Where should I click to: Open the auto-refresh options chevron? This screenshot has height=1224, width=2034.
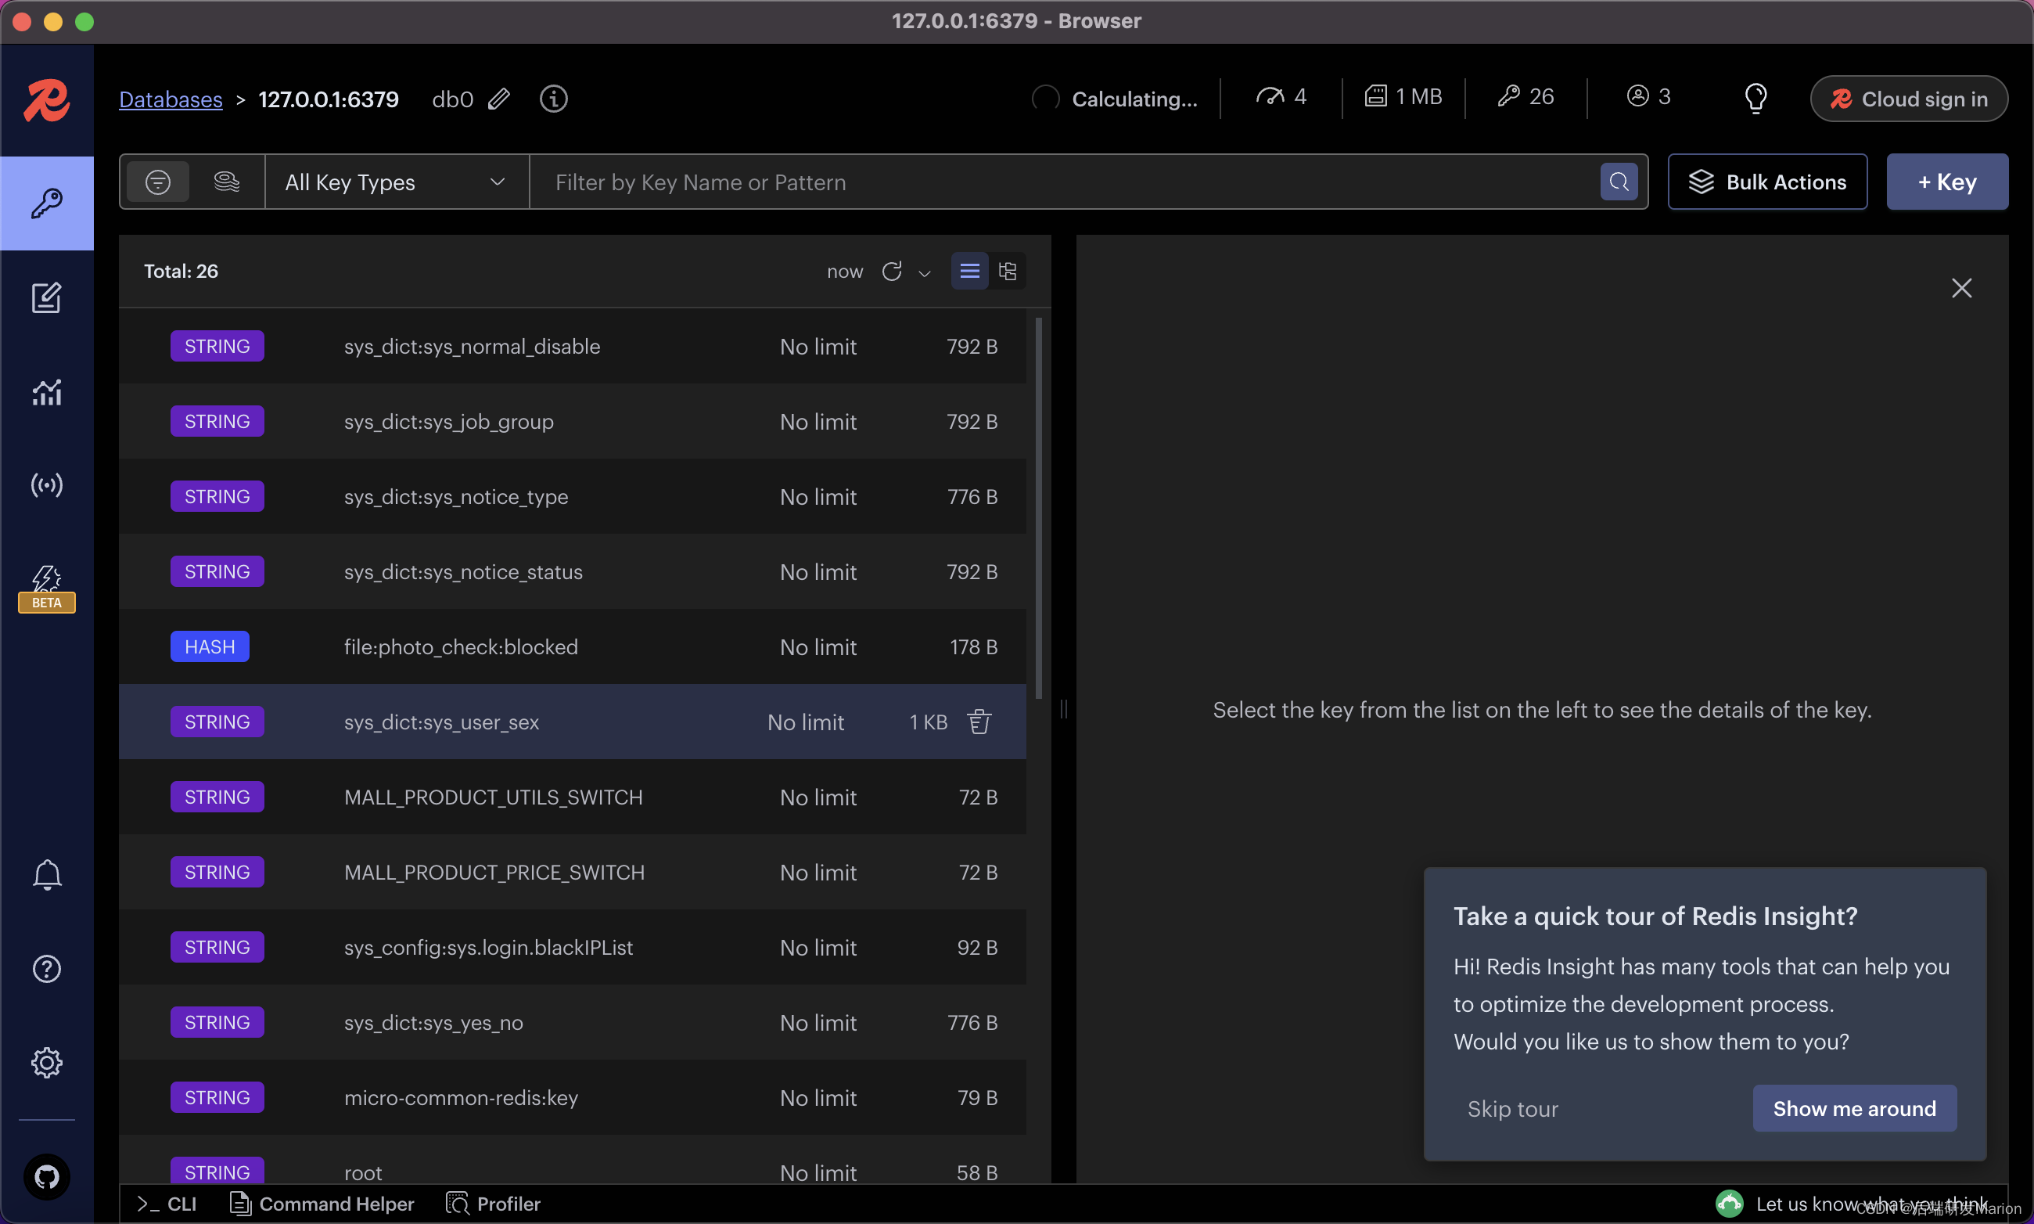924,273
